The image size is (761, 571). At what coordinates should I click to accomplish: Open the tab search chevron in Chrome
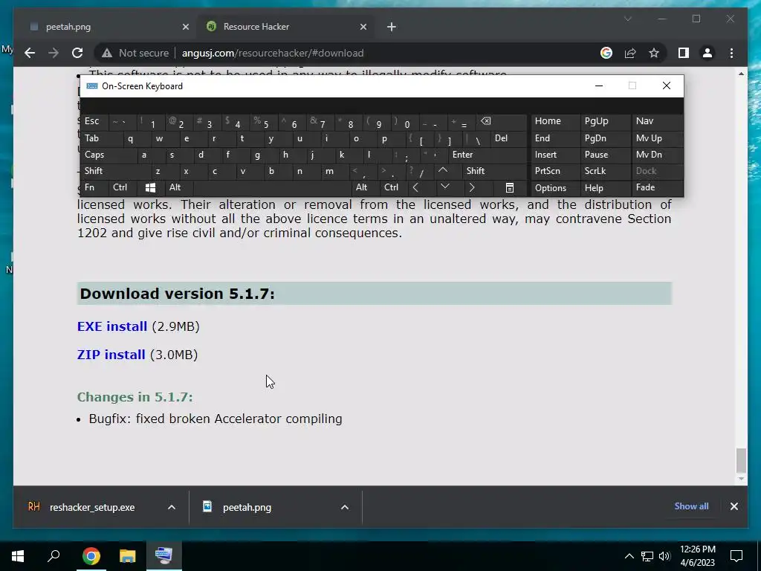point(627,19)
